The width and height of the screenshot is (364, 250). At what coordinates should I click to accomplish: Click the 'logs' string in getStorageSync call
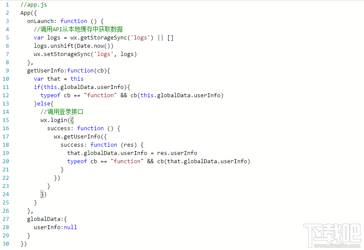140,38
